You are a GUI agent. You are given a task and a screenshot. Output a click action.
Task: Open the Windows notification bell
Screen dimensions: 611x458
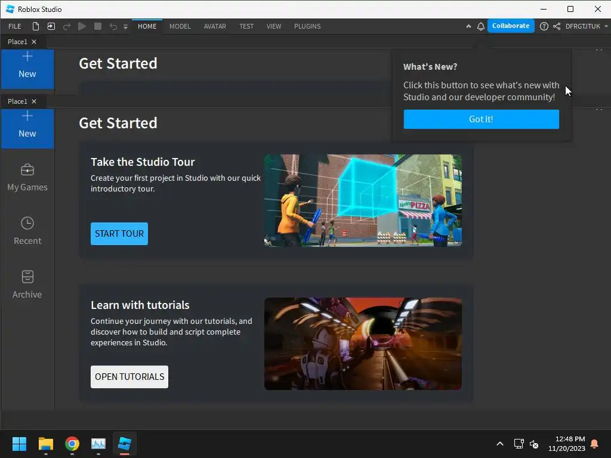pyautogui.click(x=595, y=444)
